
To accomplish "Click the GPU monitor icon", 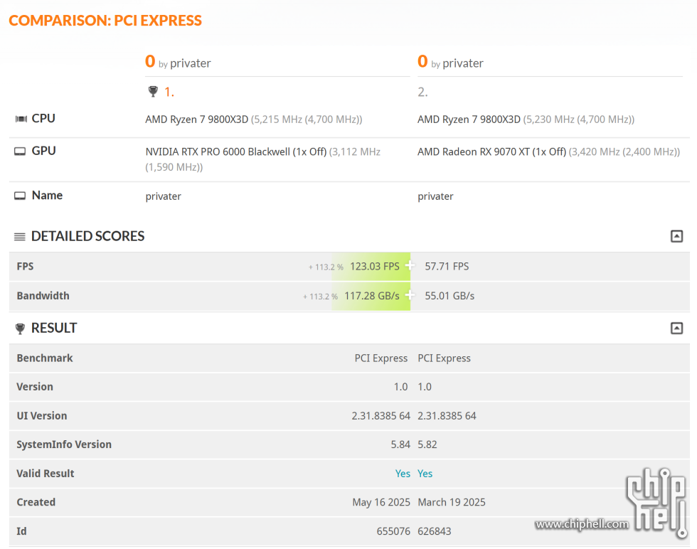I will pyautogui.click(x=20, y=151).
